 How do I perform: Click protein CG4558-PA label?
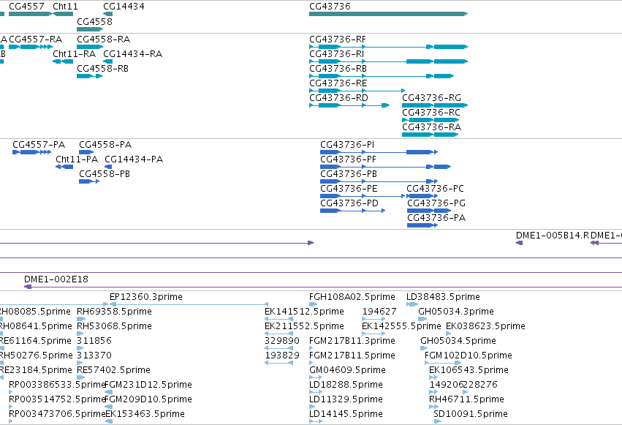point(105,145)
